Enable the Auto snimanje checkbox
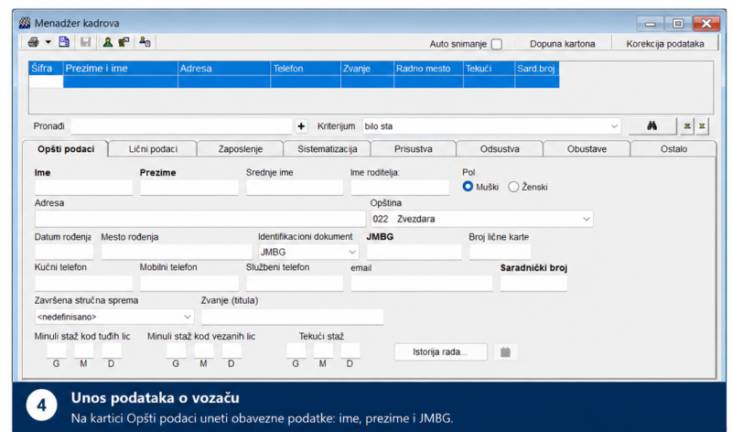The height and width of the screenshot is (432, 732). click(497, 44)
